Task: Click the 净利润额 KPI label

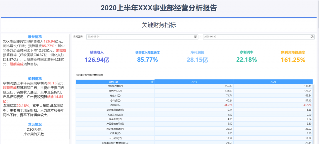Action: [x=197, y=52]
